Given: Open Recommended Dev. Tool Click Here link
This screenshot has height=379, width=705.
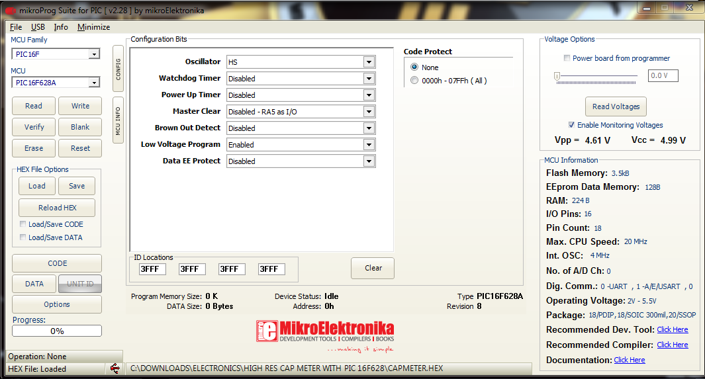Looking at the screenshot, I should (672, 329).
